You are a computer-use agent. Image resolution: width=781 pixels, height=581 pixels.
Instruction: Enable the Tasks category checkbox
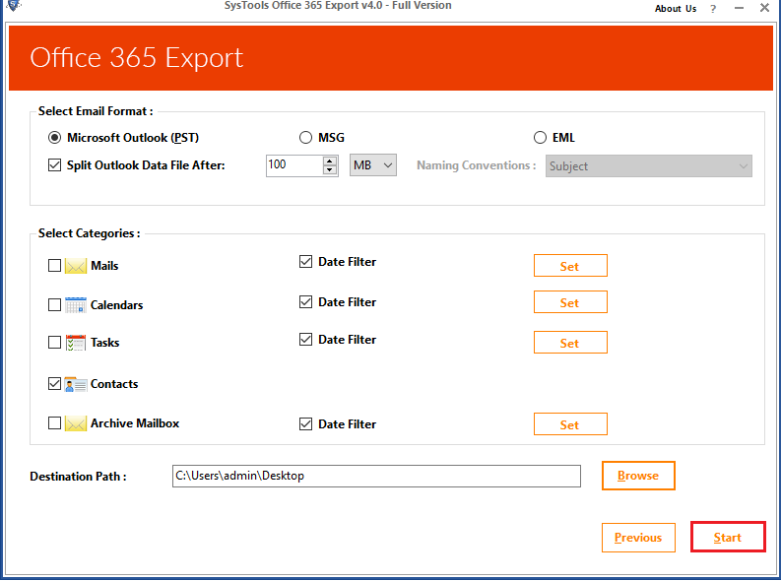point(54,343)
